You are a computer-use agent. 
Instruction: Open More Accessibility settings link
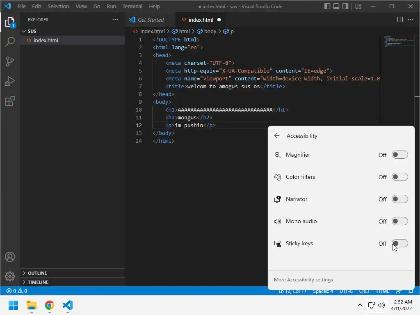(x=303, y=280)
